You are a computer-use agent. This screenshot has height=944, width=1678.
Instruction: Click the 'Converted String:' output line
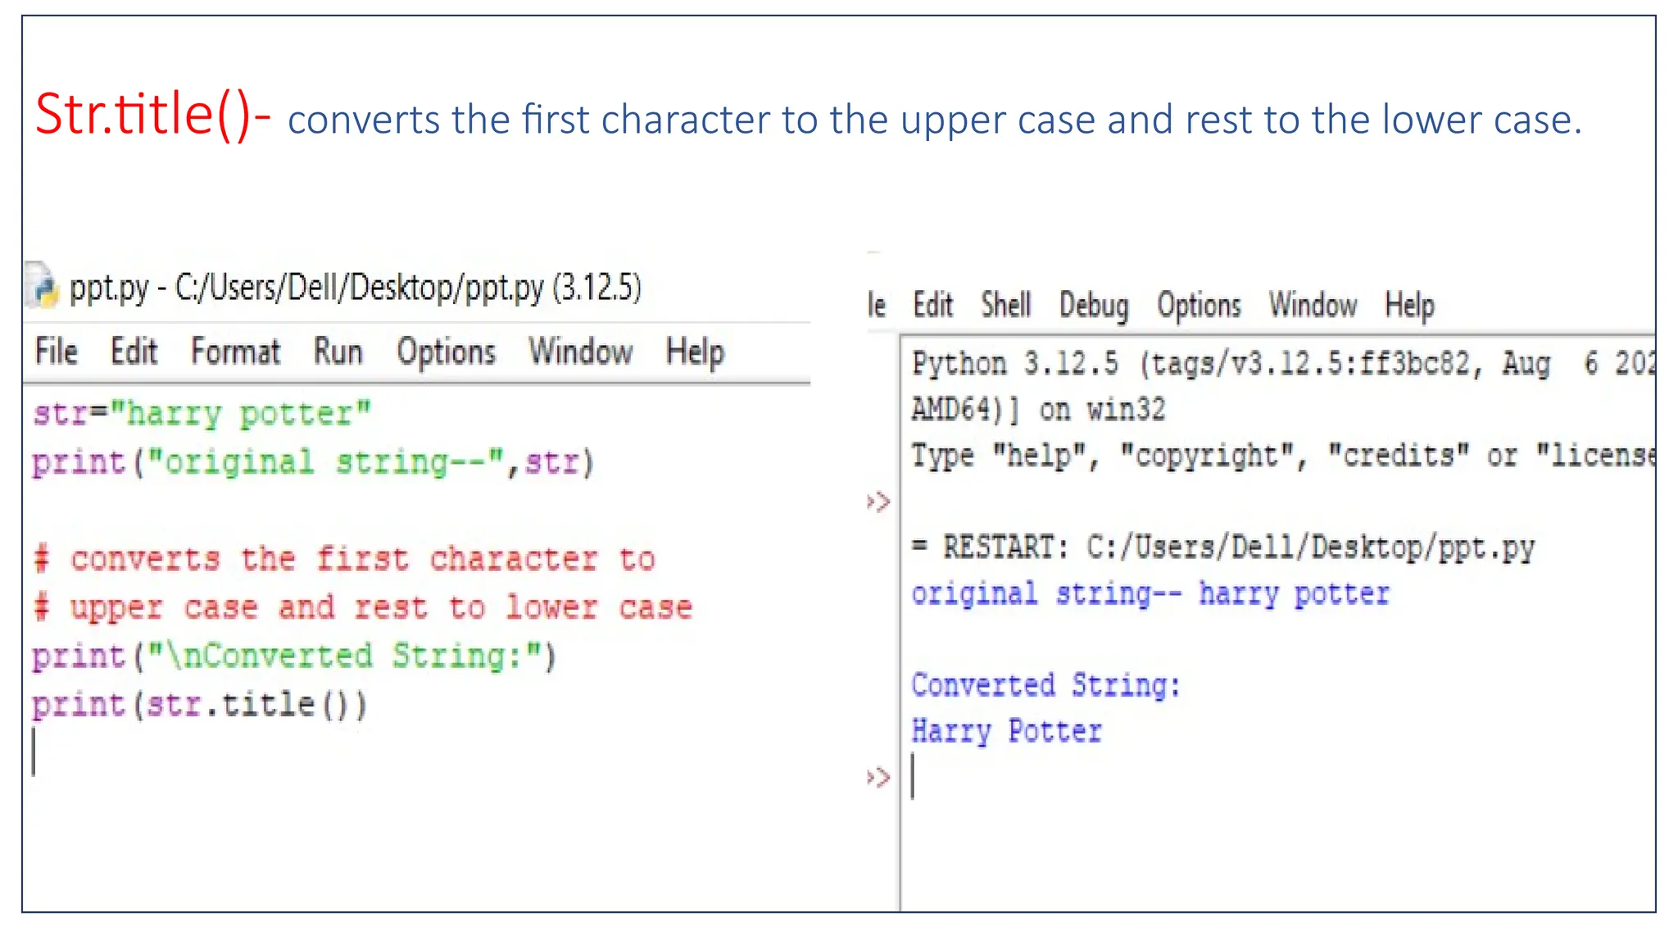pos(1045,685)
